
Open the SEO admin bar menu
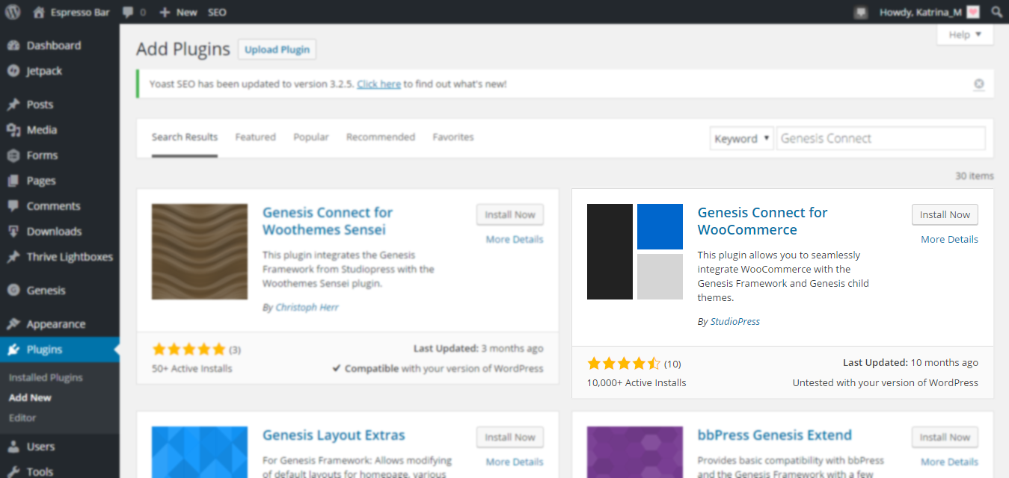[x=217, y=13]
